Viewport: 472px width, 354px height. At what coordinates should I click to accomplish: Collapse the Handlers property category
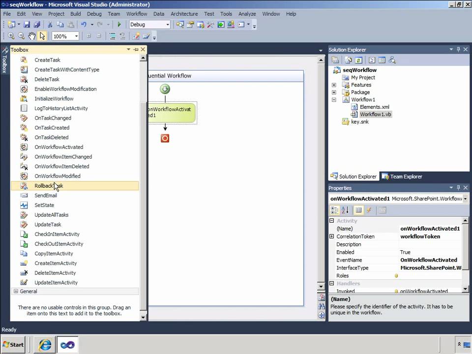point(332,283)
